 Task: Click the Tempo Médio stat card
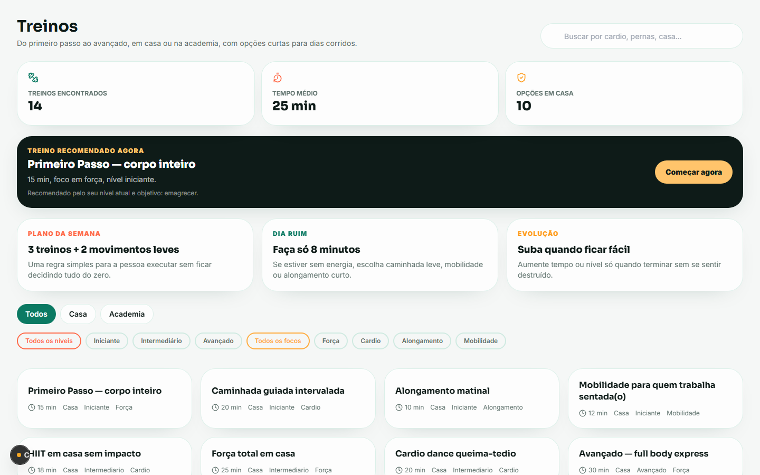click(380, 93)
